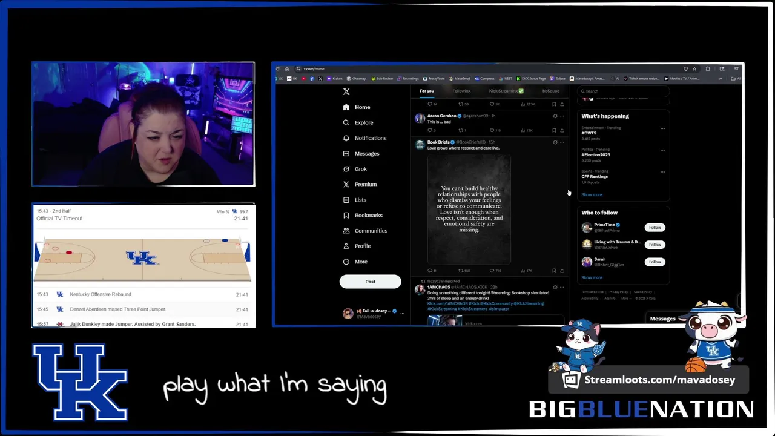Viewport: 775px width, 436px height.
Task: Bookmark the Book Briefs post
Action: pos(554,271)
